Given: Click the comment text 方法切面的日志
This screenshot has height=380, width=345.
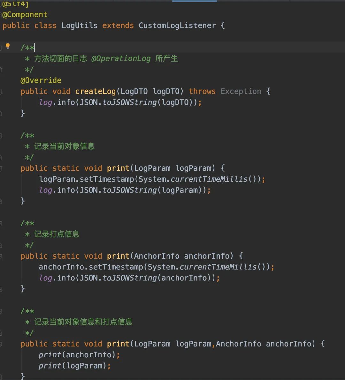Looking at the screenshot, I should pyautogui.click(x=60, y=58).
